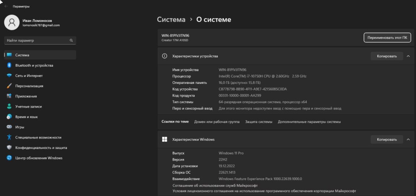416x196 pixels.
Task: Click the back arrow next to Параметры
Action: point(6,7)
